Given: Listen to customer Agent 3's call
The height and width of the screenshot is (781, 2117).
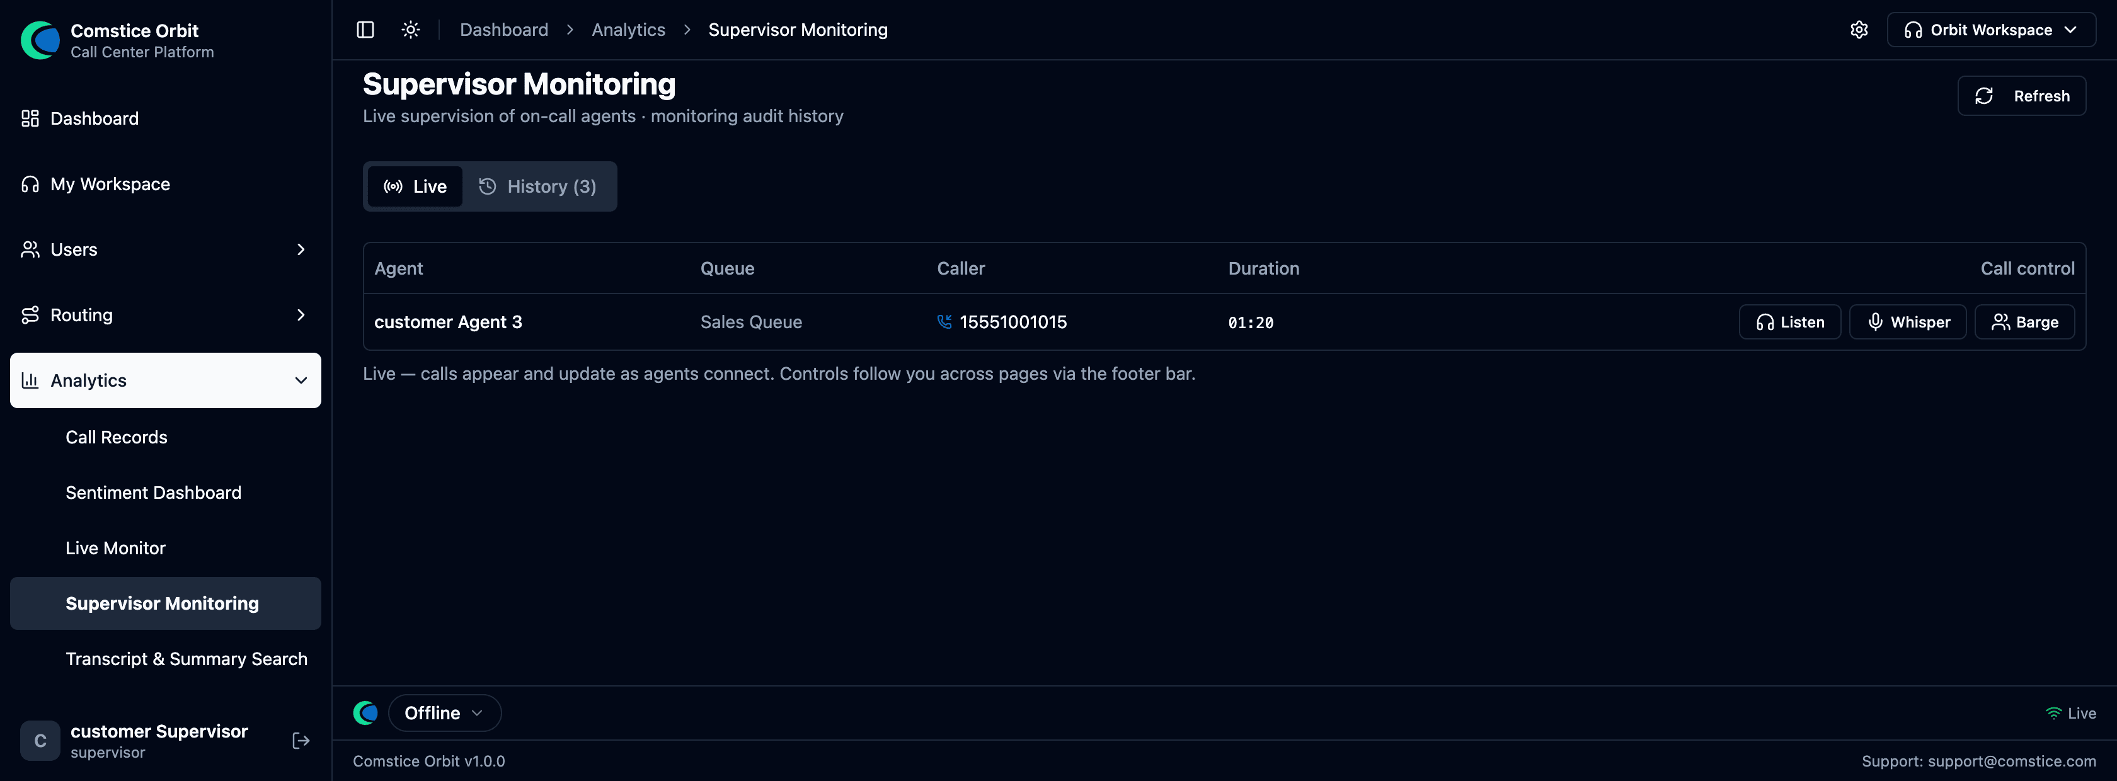Looking at the screenshot, I should tap(1789, 322).
